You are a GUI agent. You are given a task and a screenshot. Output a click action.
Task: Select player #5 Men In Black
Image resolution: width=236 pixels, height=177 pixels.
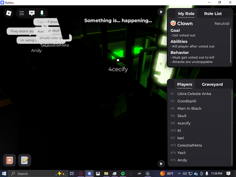point(200,109)
